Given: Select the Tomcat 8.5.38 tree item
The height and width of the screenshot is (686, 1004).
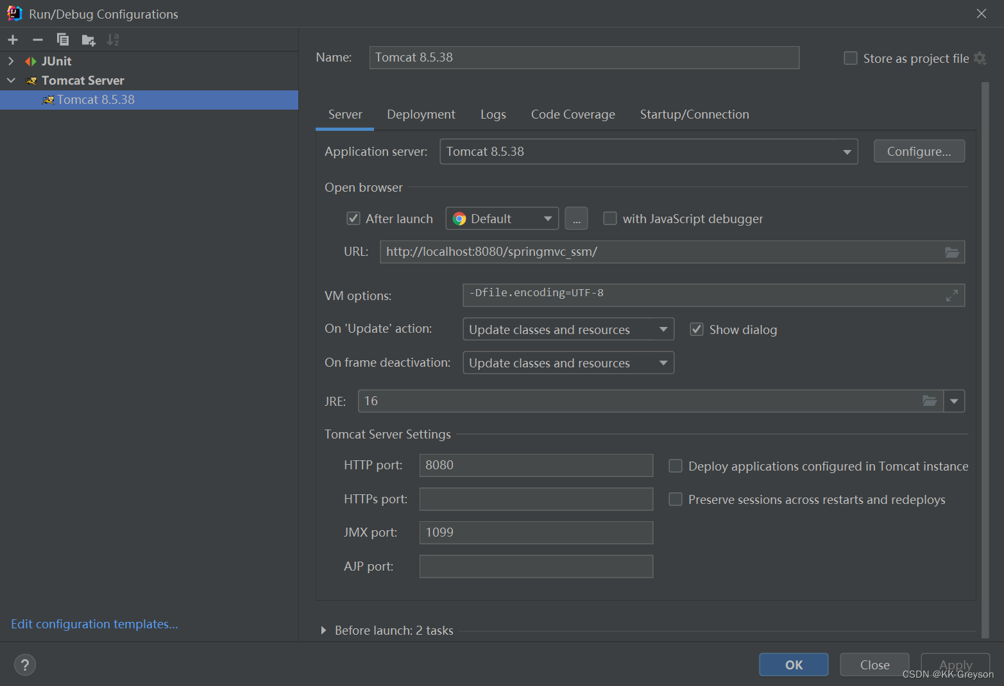Looking at the screenshot, I should [149, 100].
